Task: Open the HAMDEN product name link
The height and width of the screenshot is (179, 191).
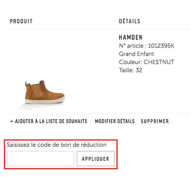Action: (x=130, y=37)
